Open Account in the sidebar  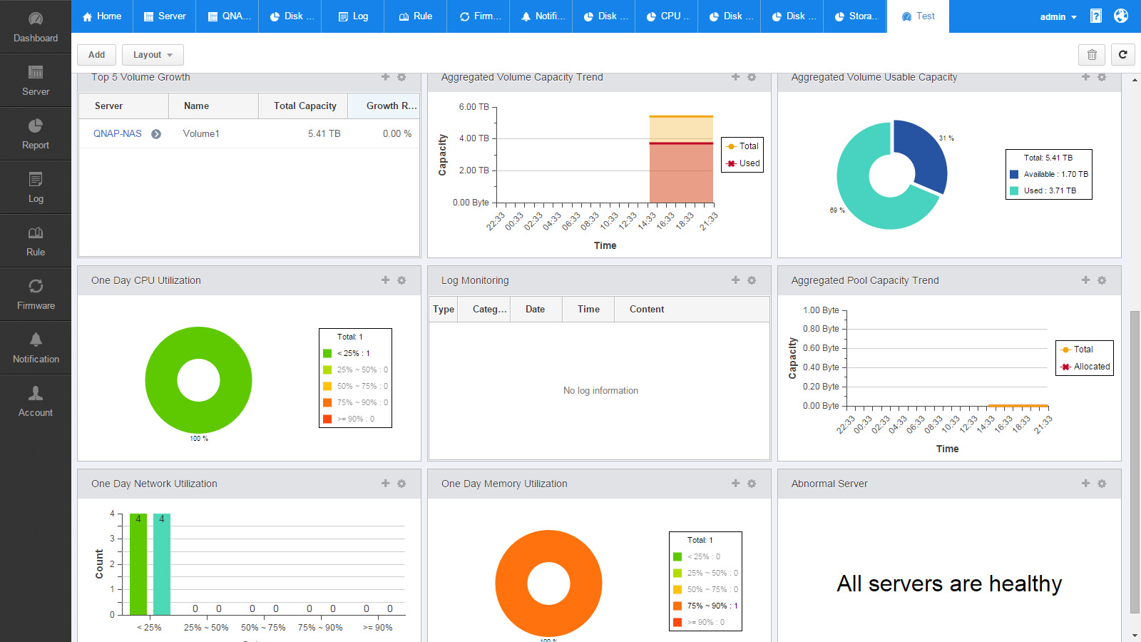[36, 402]
